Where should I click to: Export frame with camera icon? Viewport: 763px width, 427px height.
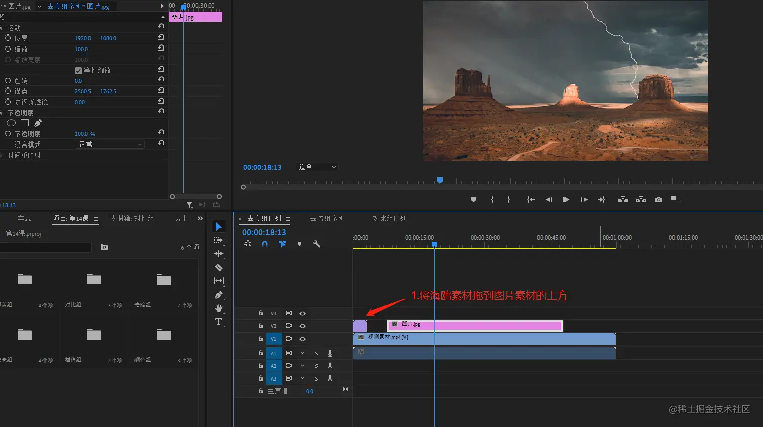pos(658,200)
